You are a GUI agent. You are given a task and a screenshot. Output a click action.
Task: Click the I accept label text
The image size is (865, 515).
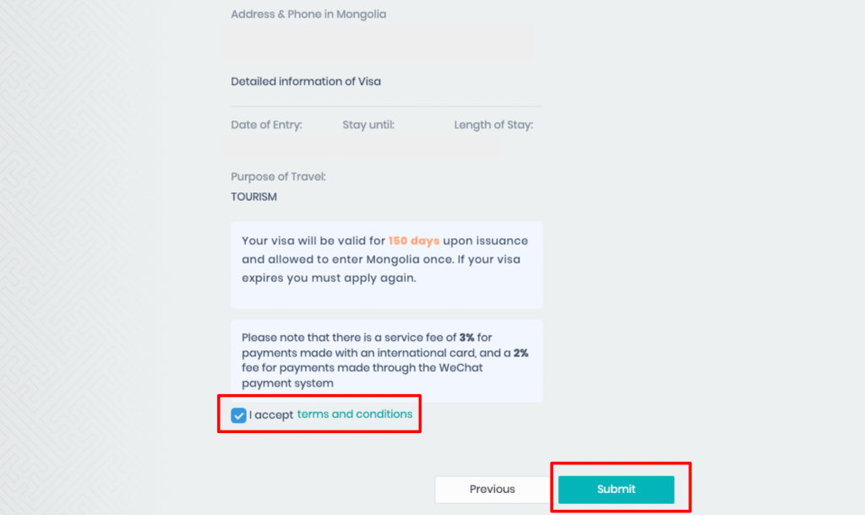(x=271, y=415)
